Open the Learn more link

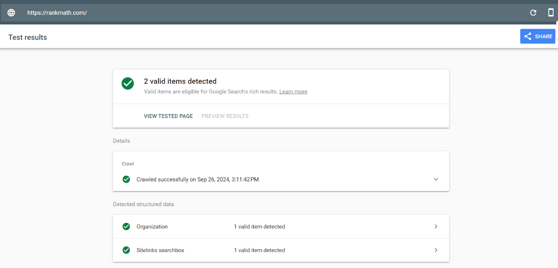pyautogui.click(x=293, y=91)
